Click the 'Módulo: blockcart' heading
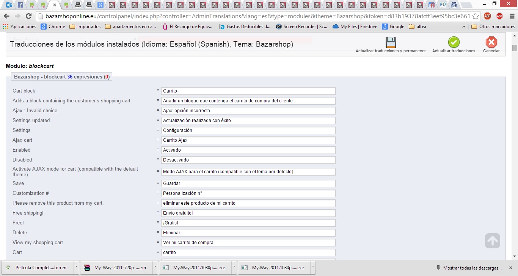The height and width of the screenshot is (276, 518). click(30, 66)
